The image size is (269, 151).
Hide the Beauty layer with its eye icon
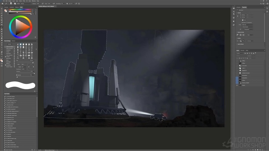(237, 85)
